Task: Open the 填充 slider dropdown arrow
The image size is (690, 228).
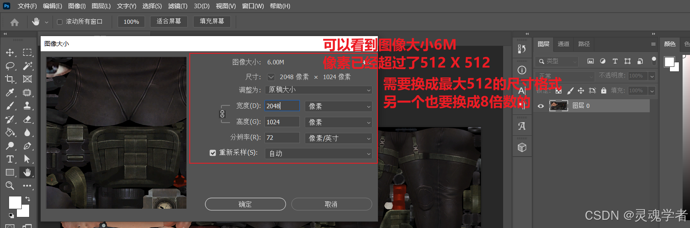Action: pyautogui.click(x=652, y=91)
